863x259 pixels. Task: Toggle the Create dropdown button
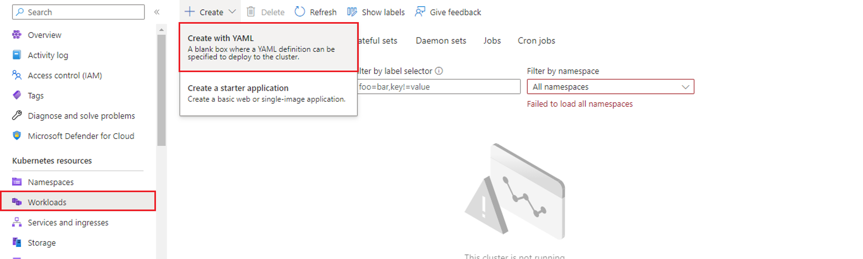[x=210, y=12]
